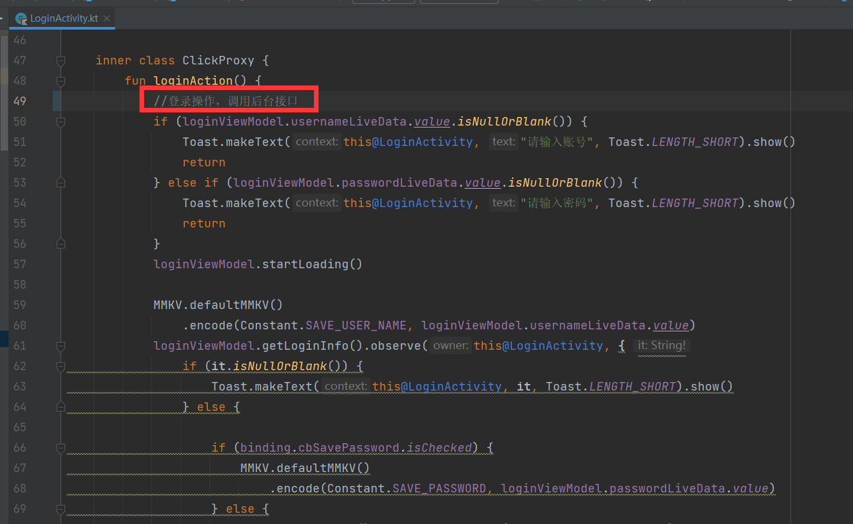Screen dimensions: 853x524
Task: Select the LoginActivity.kt tab label
Action: pos(65,18)
